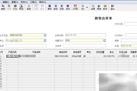
Task: Click the 打印次数 input field
Action: [131, 24]
